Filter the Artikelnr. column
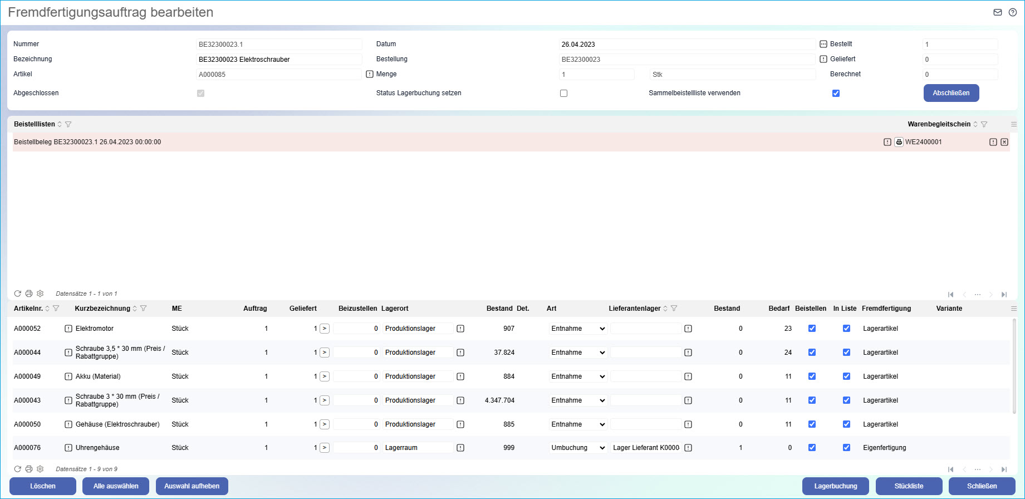The width and height of the screenshot is (1025, 499). click(x=56, y=309)
